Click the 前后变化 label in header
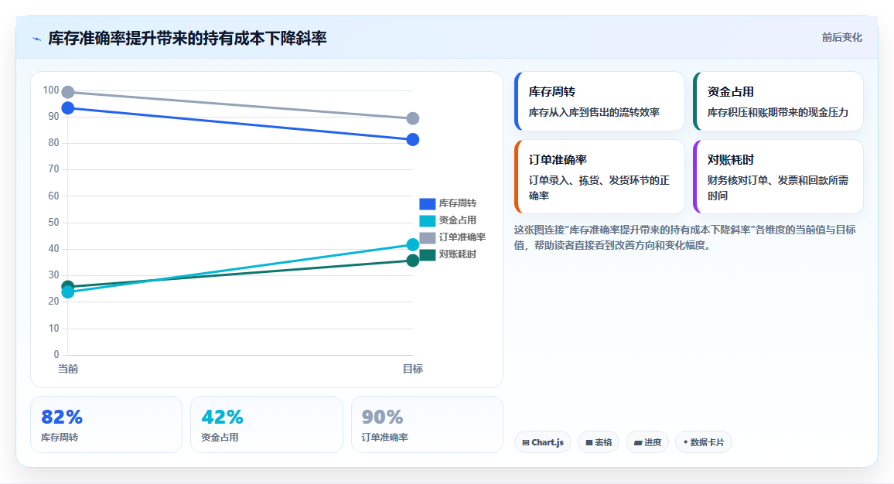 coord(841,38)
